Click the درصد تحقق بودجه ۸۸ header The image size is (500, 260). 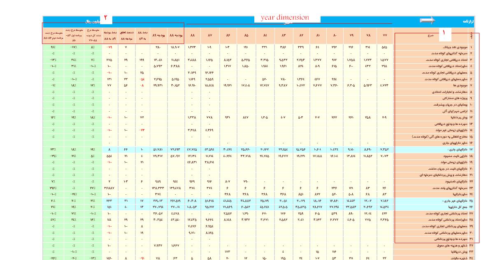coord(126,36)
